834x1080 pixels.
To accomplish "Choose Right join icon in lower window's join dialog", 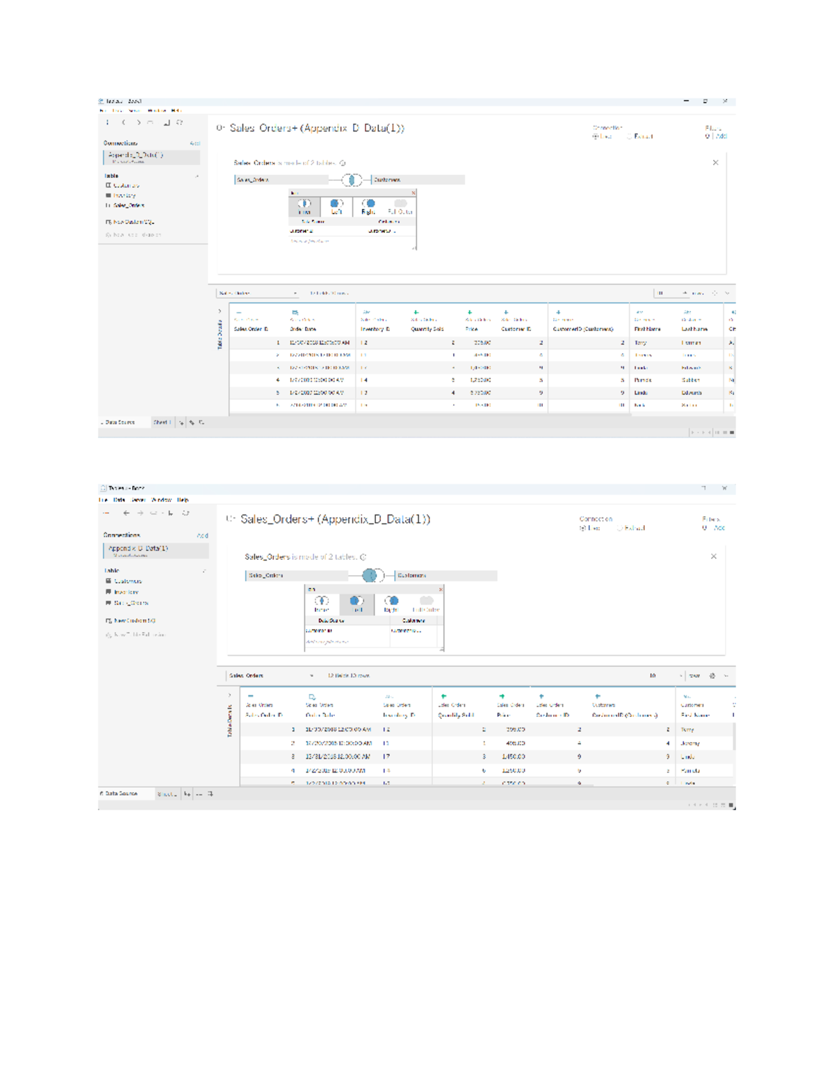I will point(391,603).
